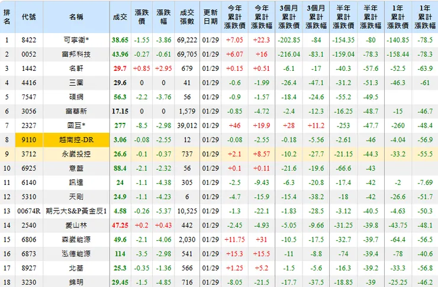The width and height of the screenshot is (438, 287).
Task: Open stock 富華新 link
Action: coord(76,111)
